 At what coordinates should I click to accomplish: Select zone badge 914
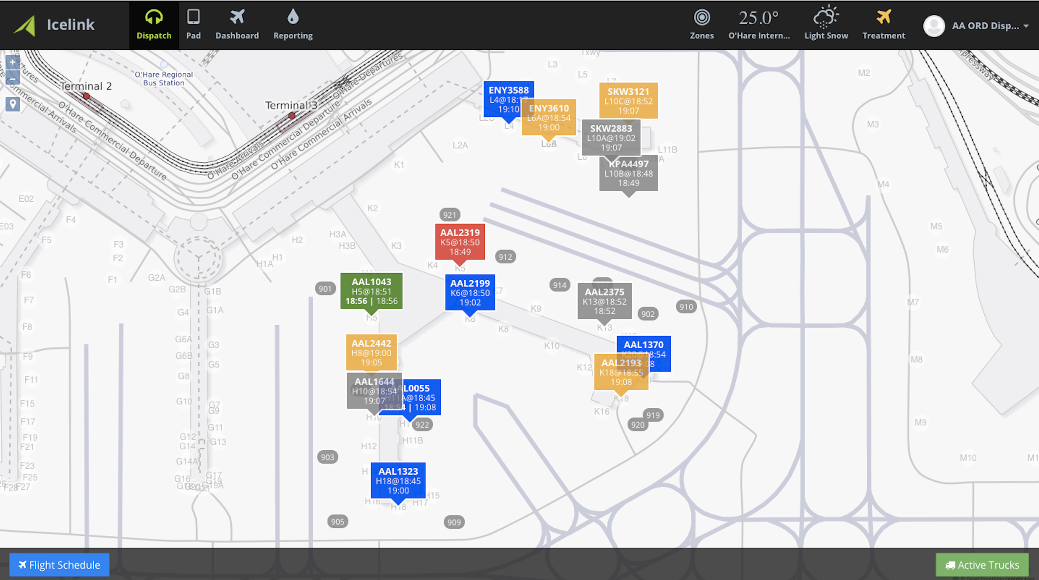(x=560, y=285)
